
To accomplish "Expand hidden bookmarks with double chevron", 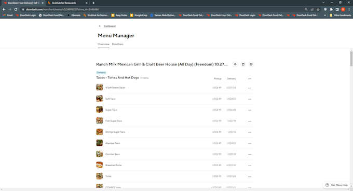I will pyautogui.click(x=325, y=15).
